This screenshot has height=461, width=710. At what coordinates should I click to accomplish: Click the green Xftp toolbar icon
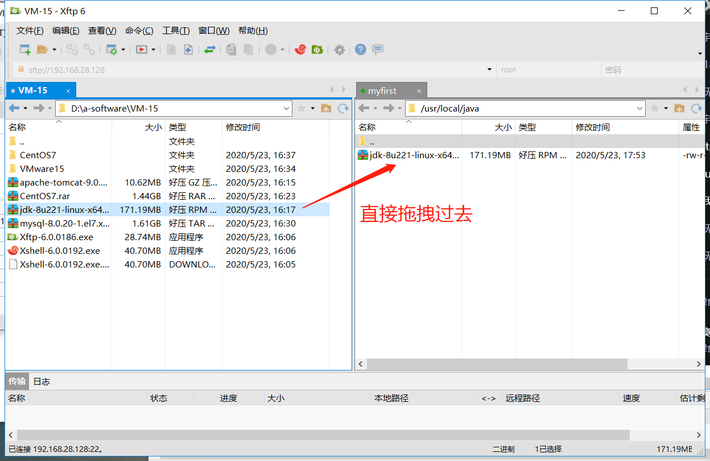click(x=317, y=50)
